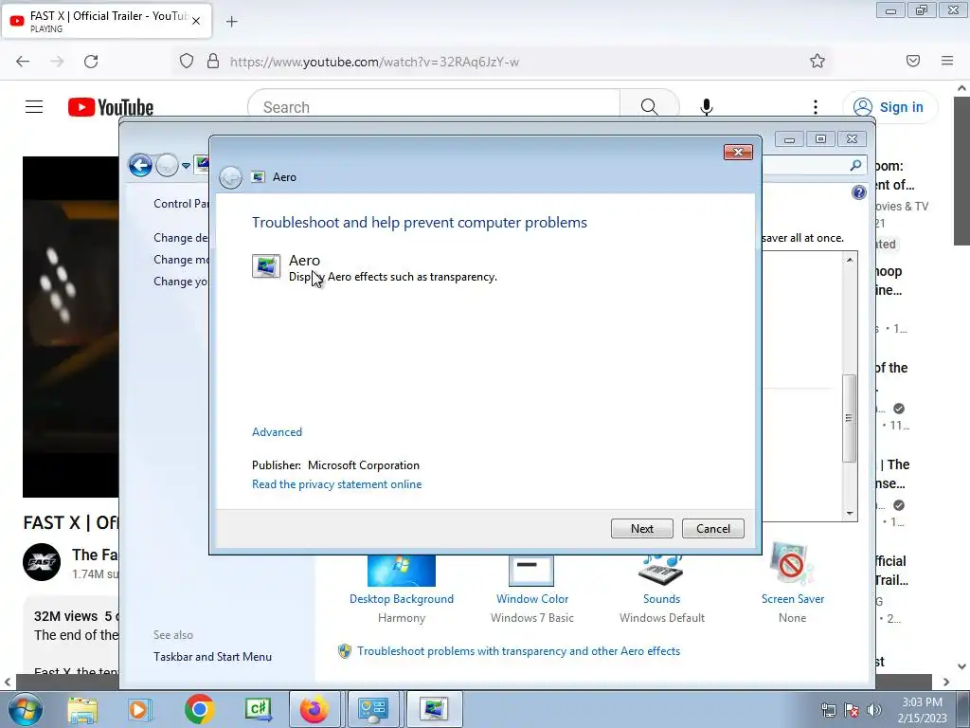970x728 pixels.
Task: Select the FAST X Official Trailer tab
Action: [x=106, y=21]
